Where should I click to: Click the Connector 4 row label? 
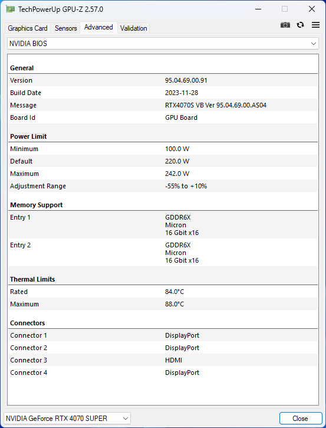29,373
